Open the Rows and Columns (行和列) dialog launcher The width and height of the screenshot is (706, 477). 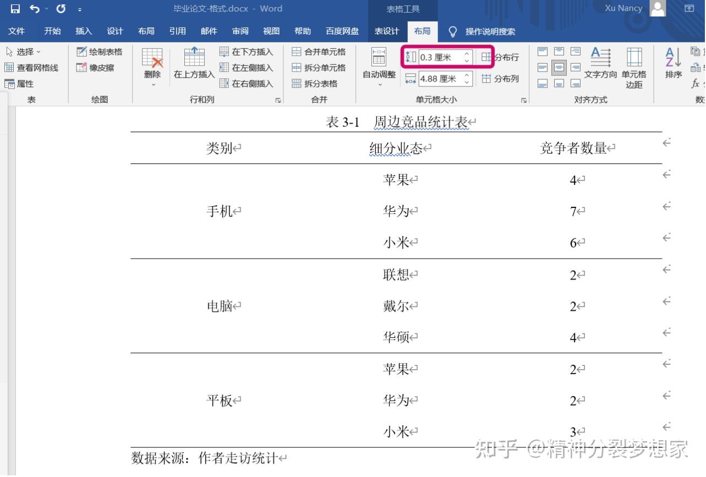pyautogui.click(x=278, y=100)
